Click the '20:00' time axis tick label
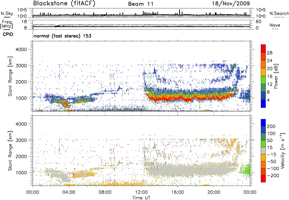 [x=213, y=192]
